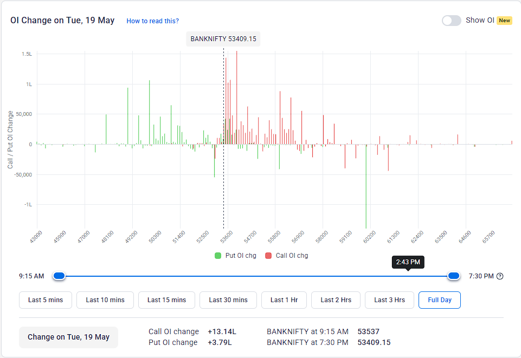This screenshot has height=358, width=521.
Task: Select the Last 15 mins range
Action: click(x=166, y=300)
